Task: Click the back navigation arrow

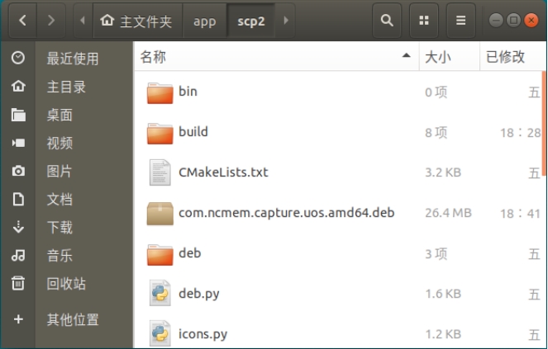Action: pyautogui.click(x=21, y=21)
